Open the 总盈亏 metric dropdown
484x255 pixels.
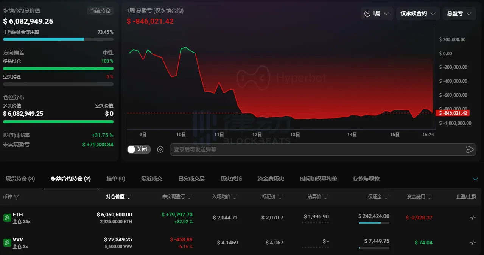459,14
